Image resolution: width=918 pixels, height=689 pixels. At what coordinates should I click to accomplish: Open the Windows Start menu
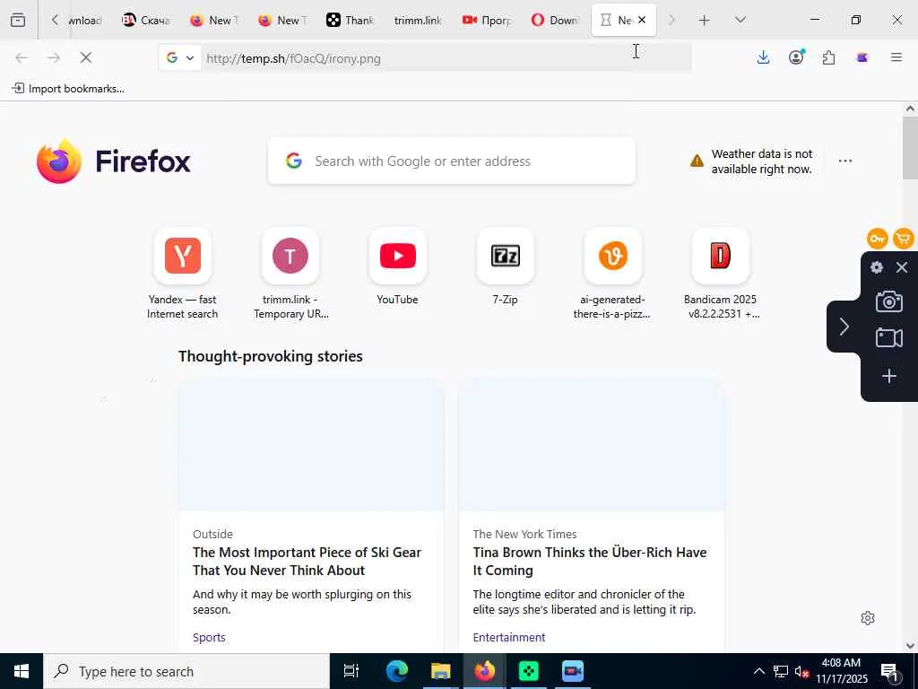click(x=22, y=671)
